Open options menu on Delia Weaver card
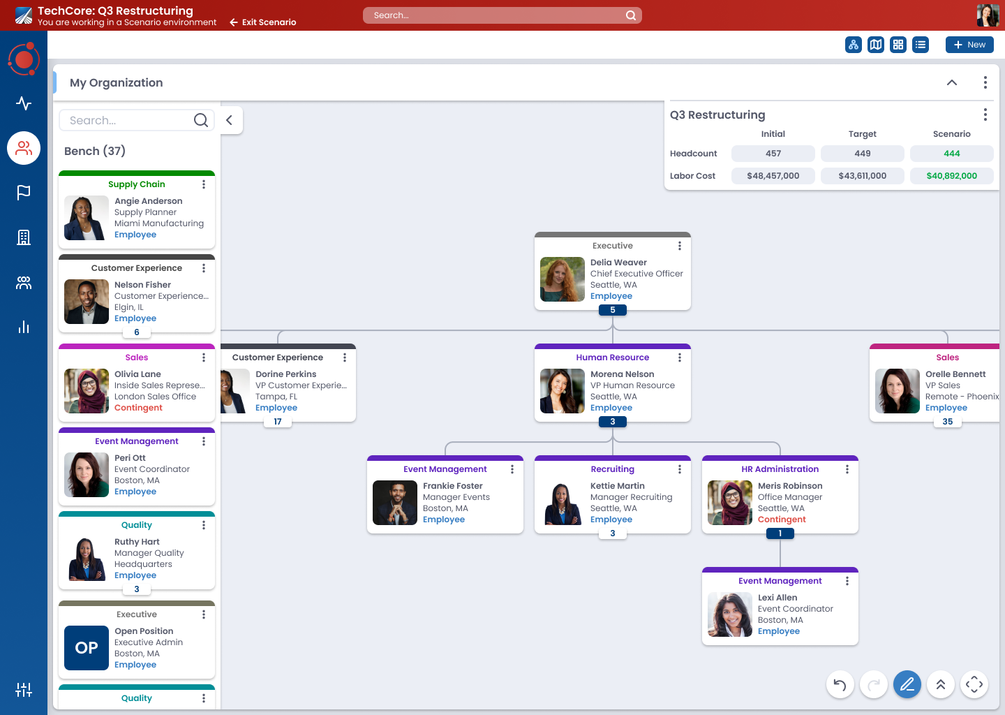 680,246
